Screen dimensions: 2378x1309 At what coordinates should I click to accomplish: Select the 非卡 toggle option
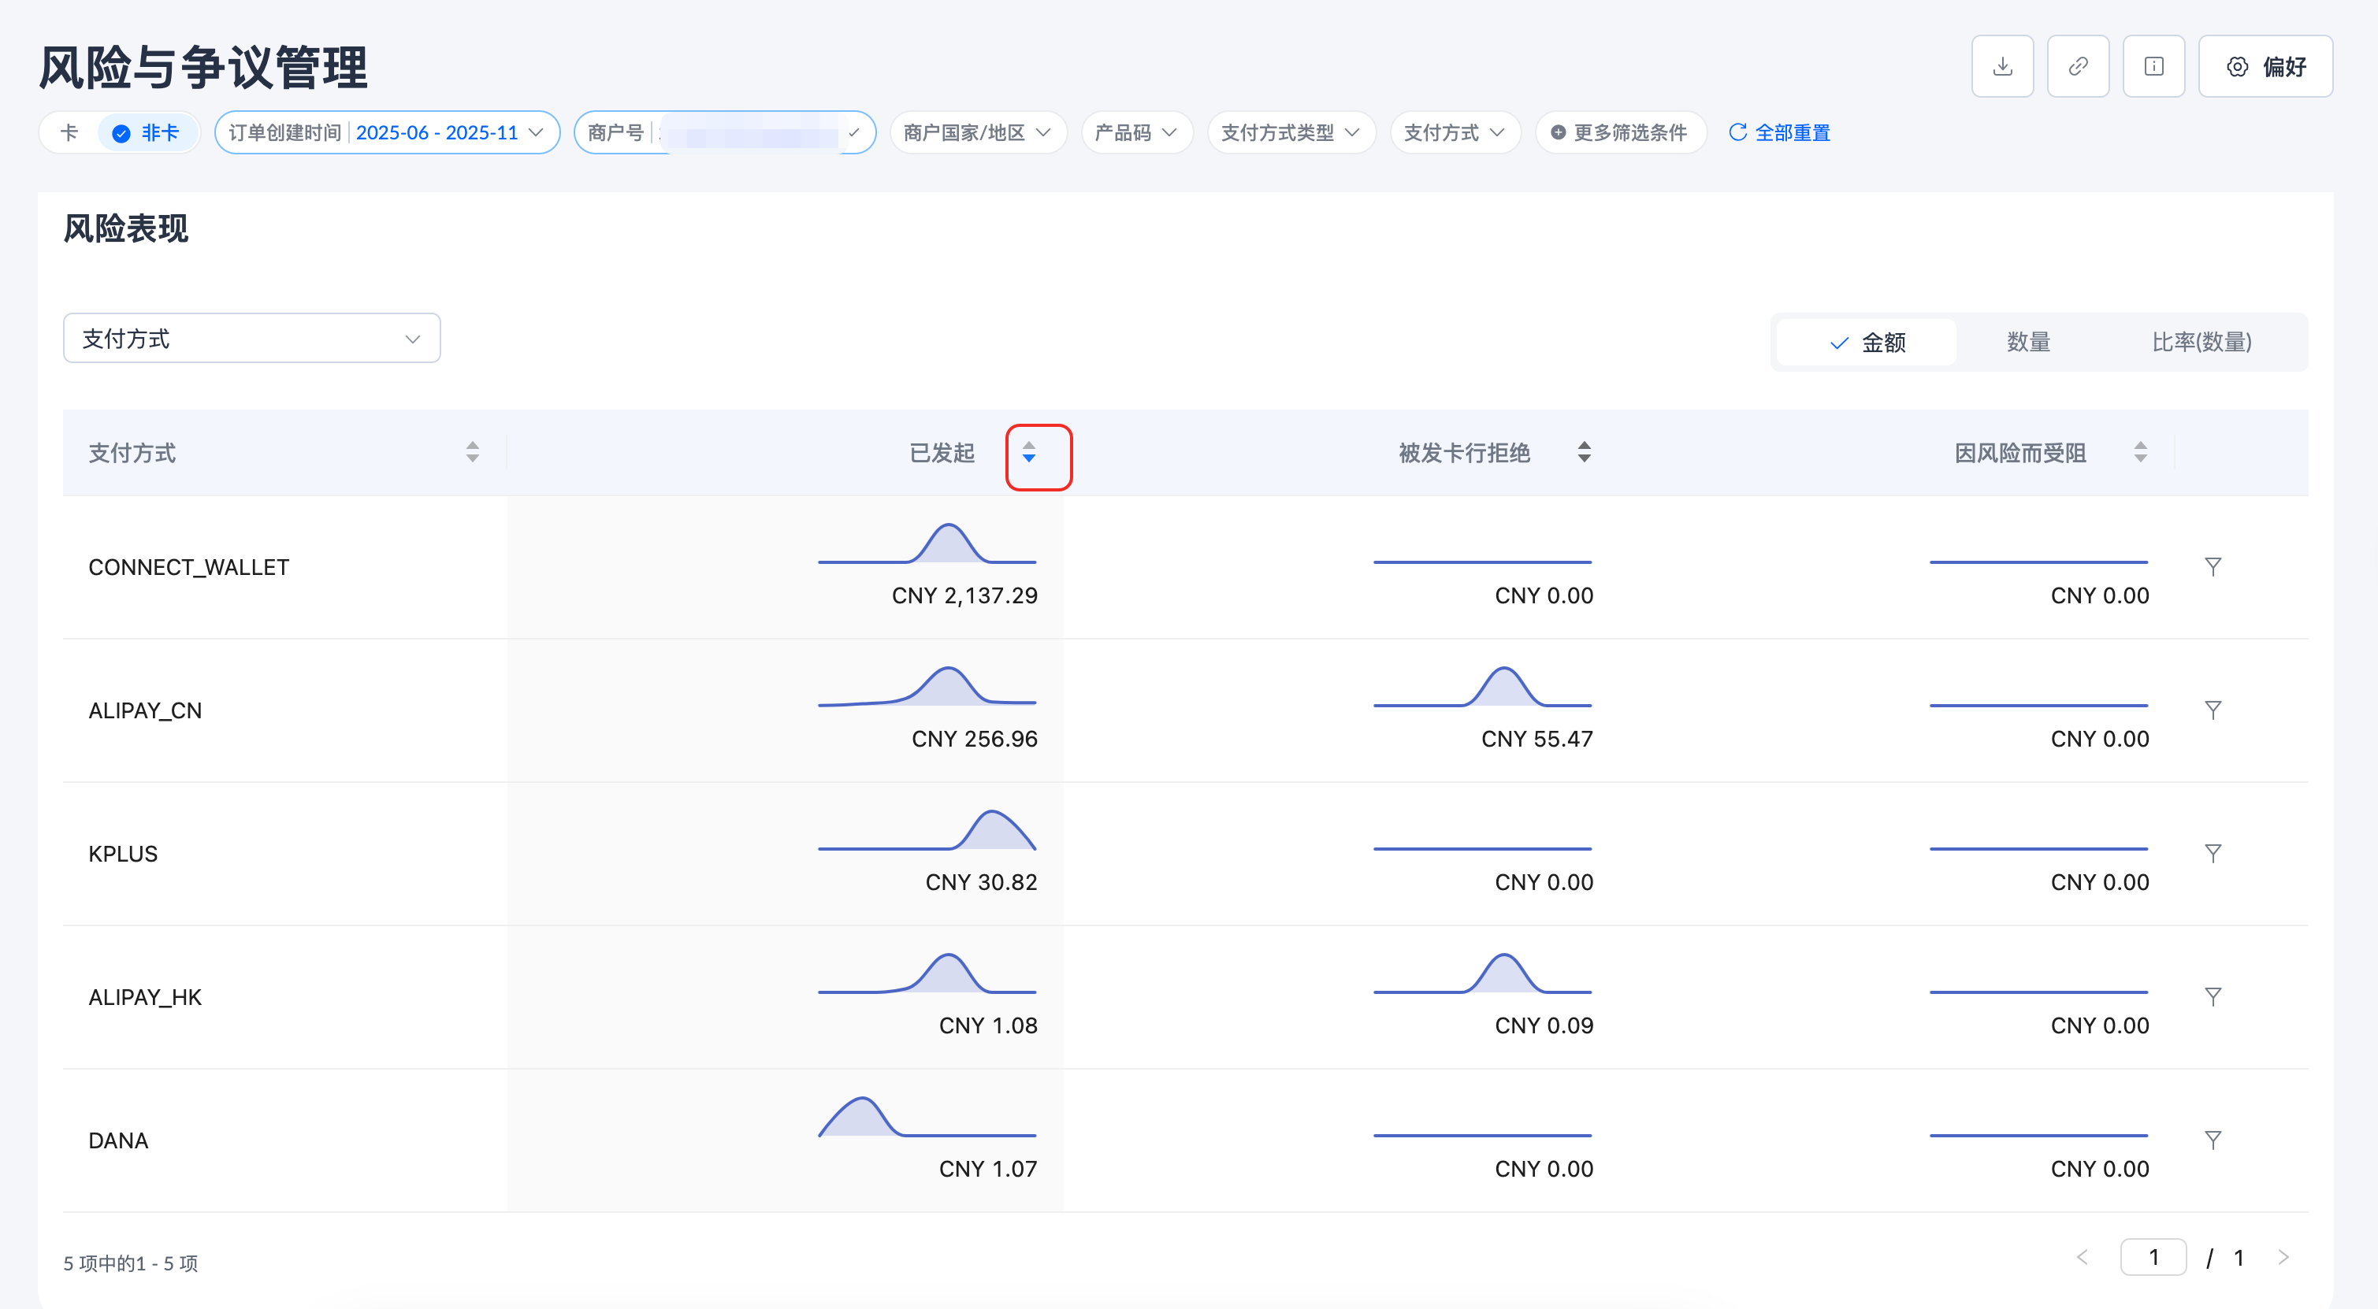[147, 133]
